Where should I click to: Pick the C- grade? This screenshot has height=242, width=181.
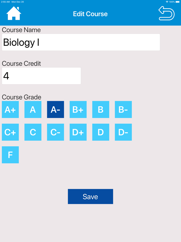(55, 132)
